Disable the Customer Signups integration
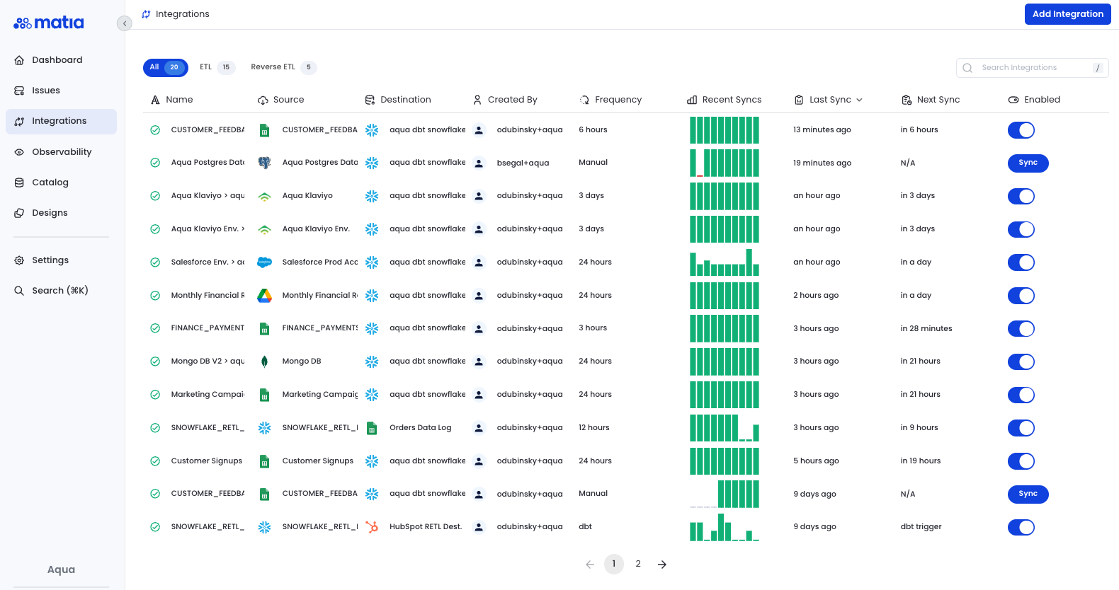Viewport: 1119px width, 590px height. 1021,461
